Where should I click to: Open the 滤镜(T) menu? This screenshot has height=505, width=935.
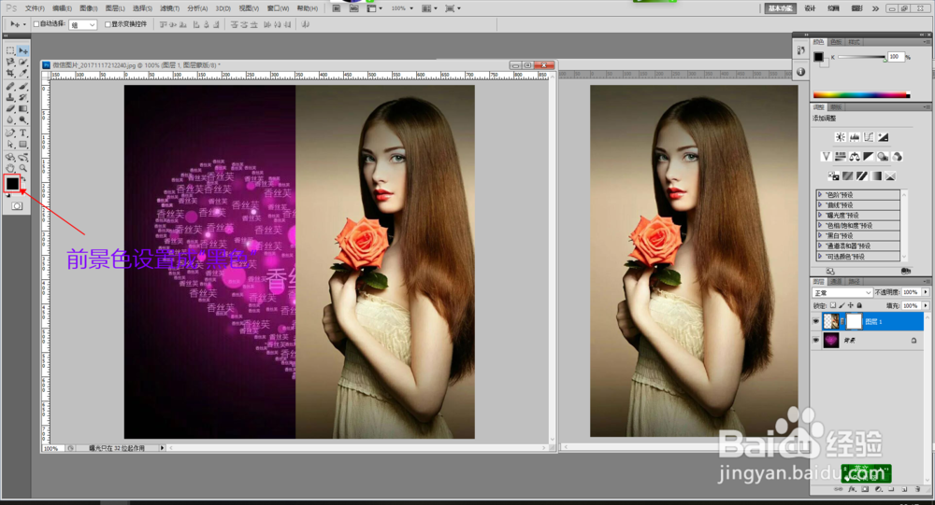click(x=169, y=8)
